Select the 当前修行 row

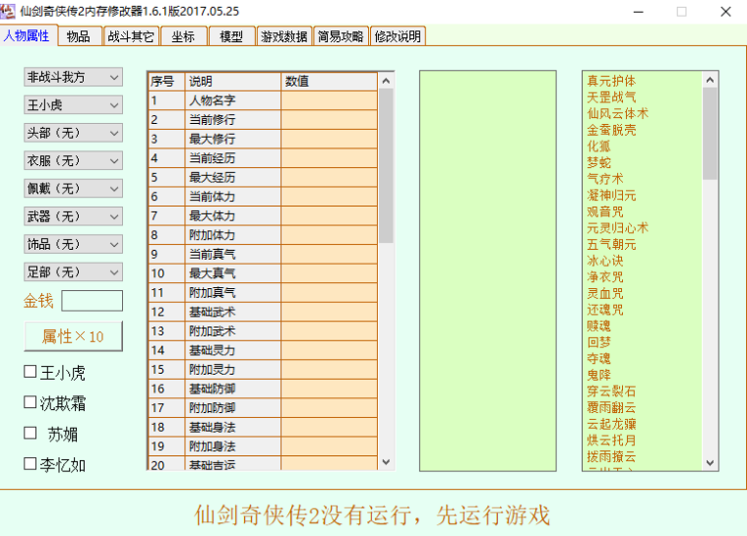pos(263,119)
